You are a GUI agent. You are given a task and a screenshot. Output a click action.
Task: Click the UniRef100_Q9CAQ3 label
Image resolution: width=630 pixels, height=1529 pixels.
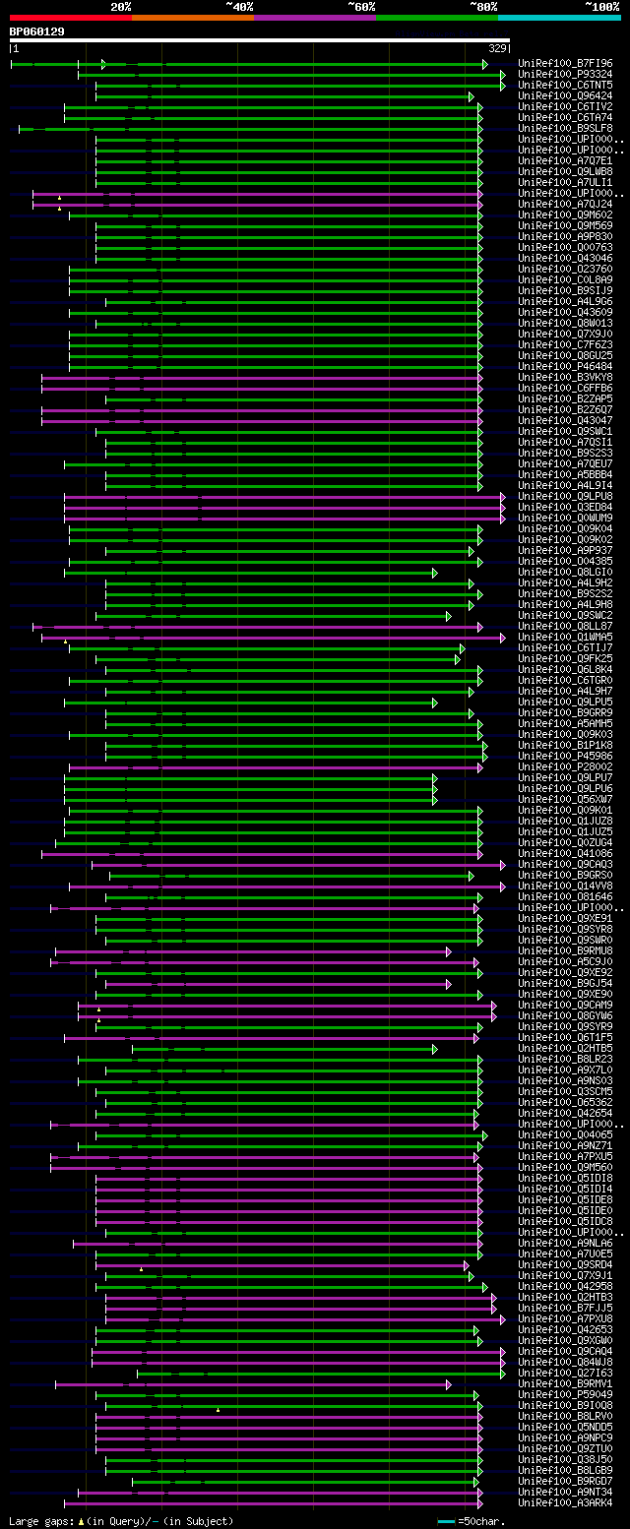click(x=565, y=864)
